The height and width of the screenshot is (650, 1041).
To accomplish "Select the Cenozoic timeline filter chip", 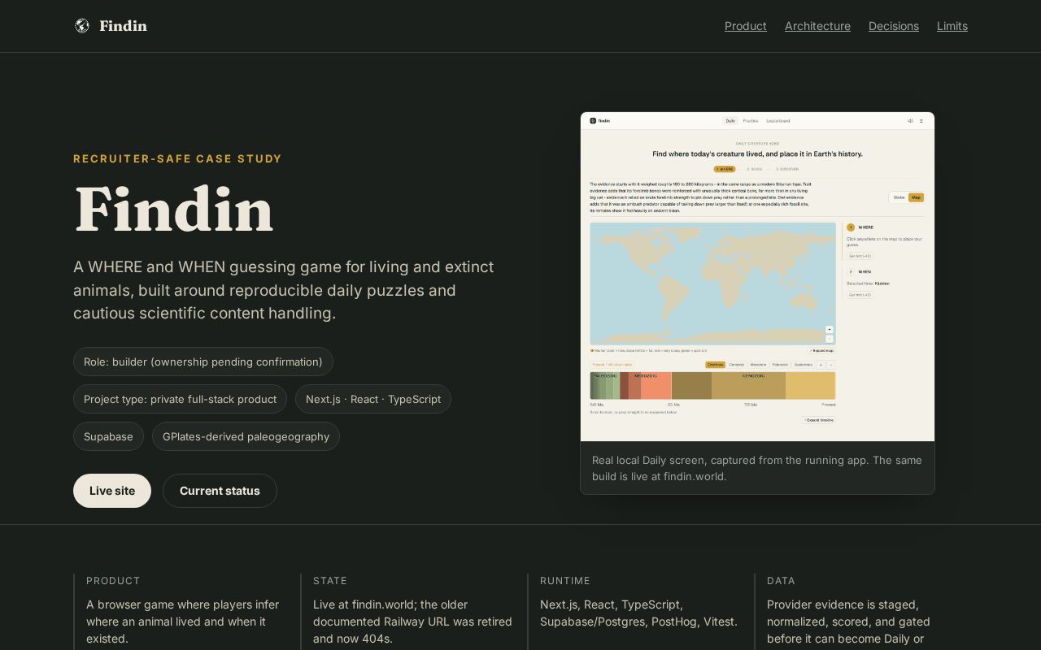I will [x=736, y=365].
